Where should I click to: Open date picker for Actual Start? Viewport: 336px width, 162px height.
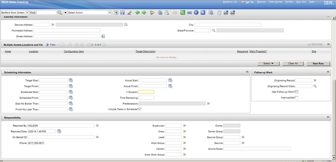tap(170, 80)
